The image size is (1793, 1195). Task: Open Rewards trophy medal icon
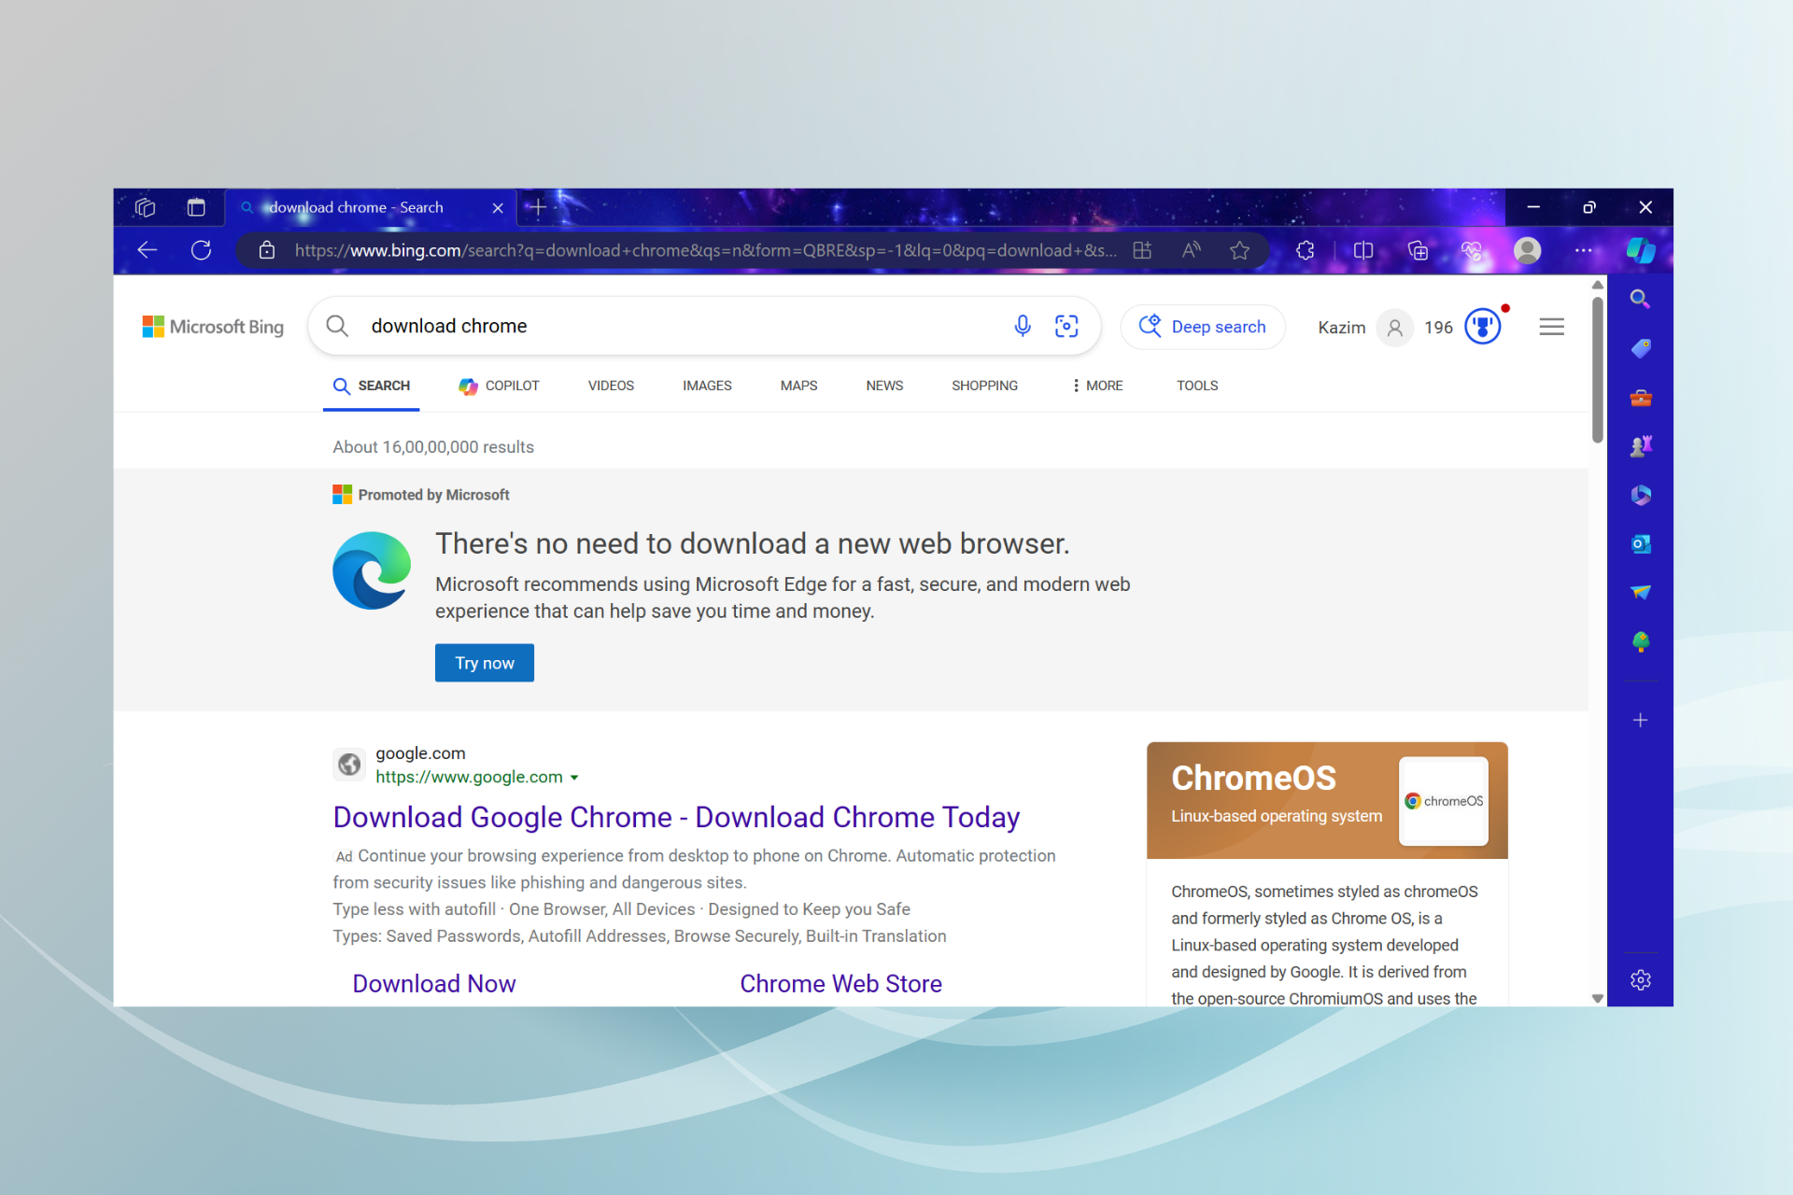pos(1483,327)
